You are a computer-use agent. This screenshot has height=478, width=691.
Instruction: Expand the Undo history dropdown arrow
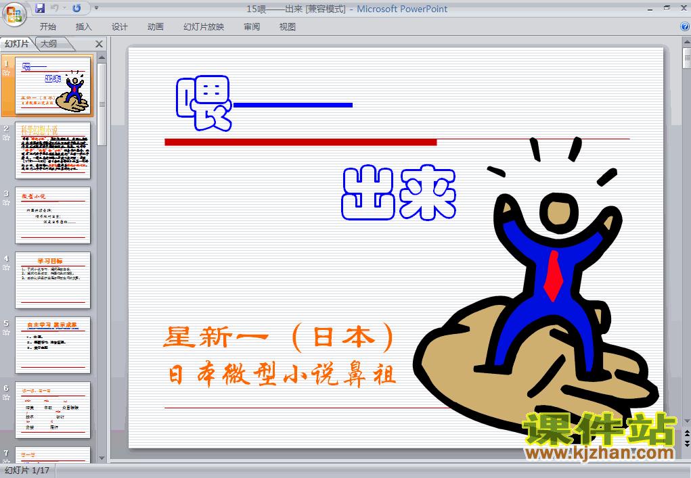[64, 8]
